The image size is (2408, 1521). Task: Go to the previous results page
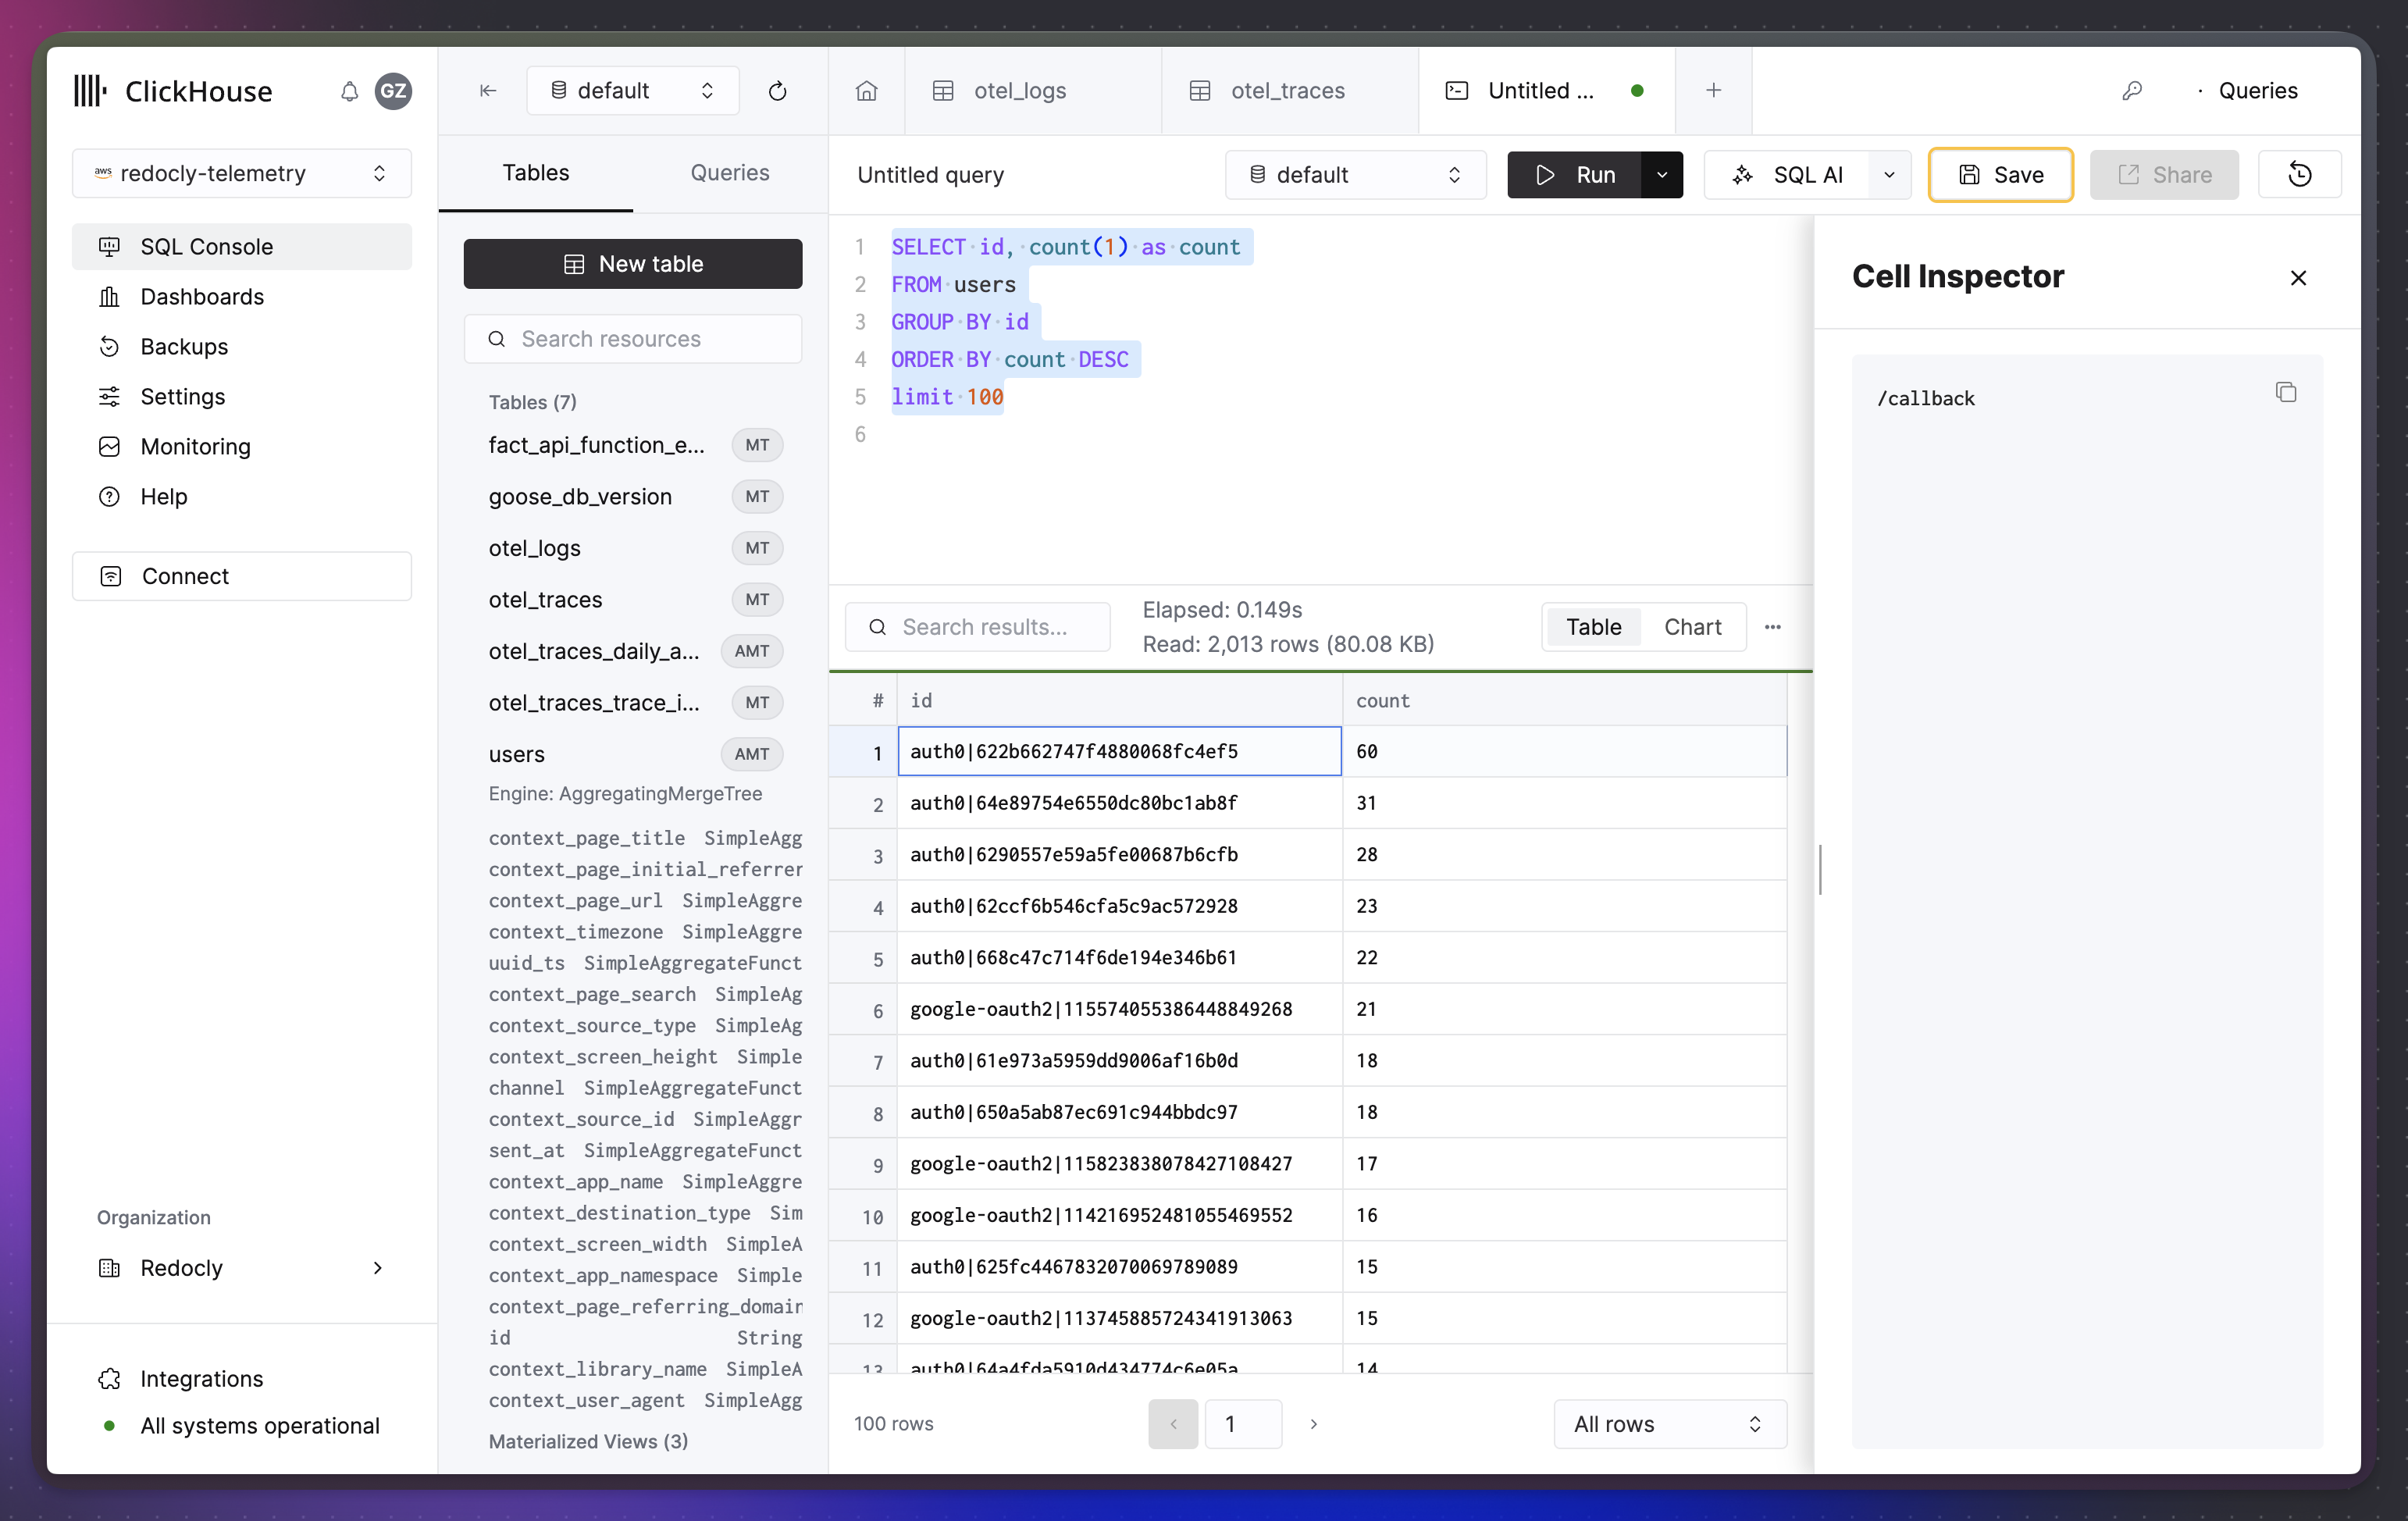(1173, 1424)
